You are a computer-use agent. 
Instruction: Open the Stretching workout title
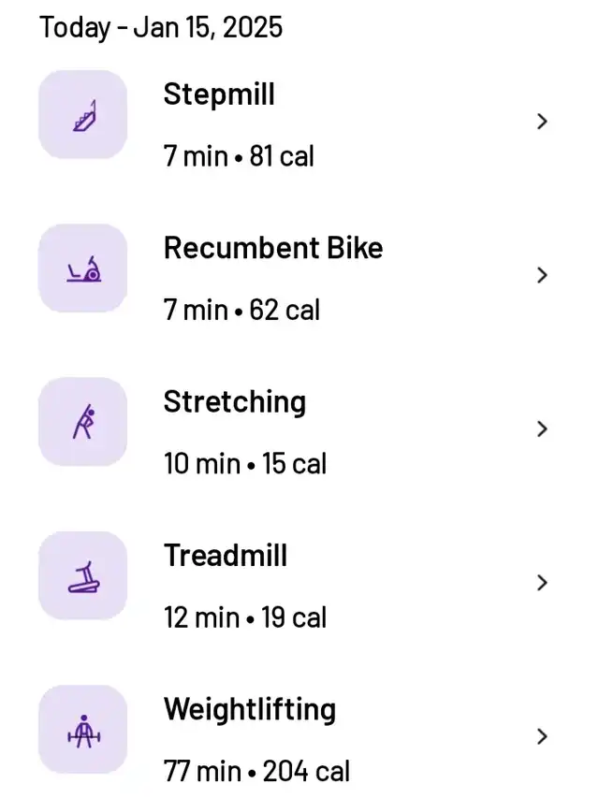[235, 402]
